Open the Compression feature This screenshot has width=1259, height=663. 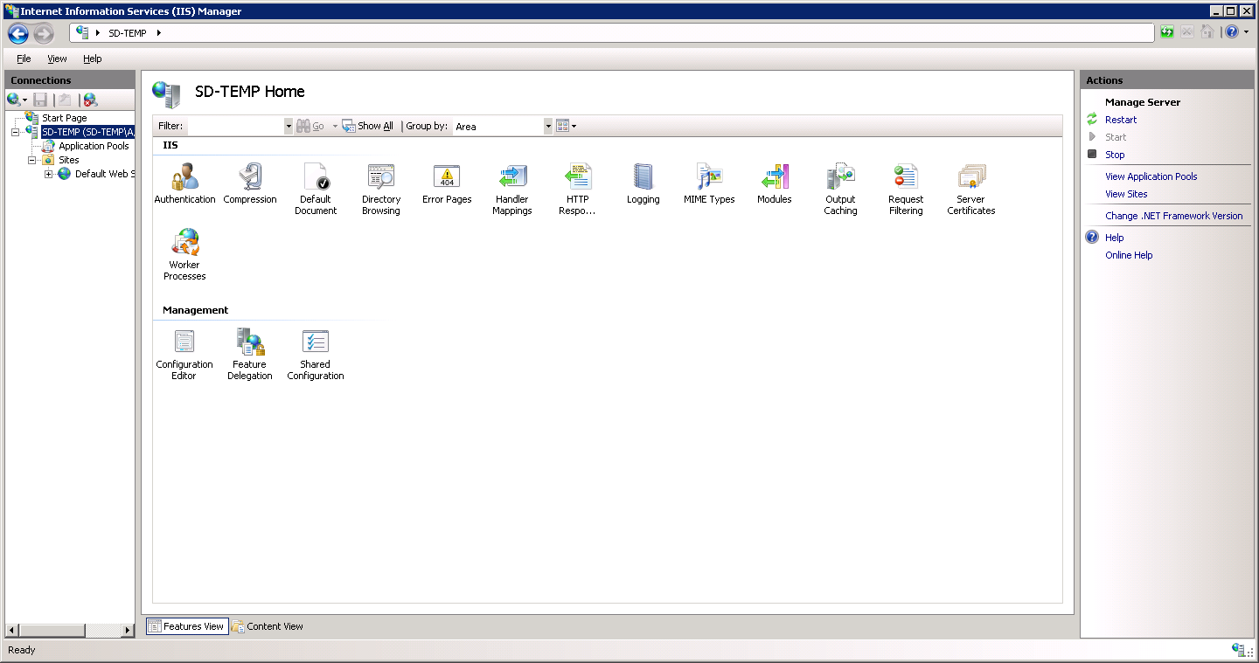tap(250, 177)
